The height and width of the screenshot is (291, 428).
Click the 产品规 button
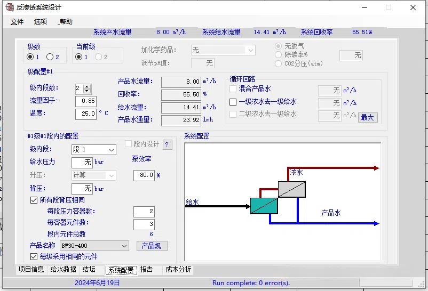[x=152, y=246]
